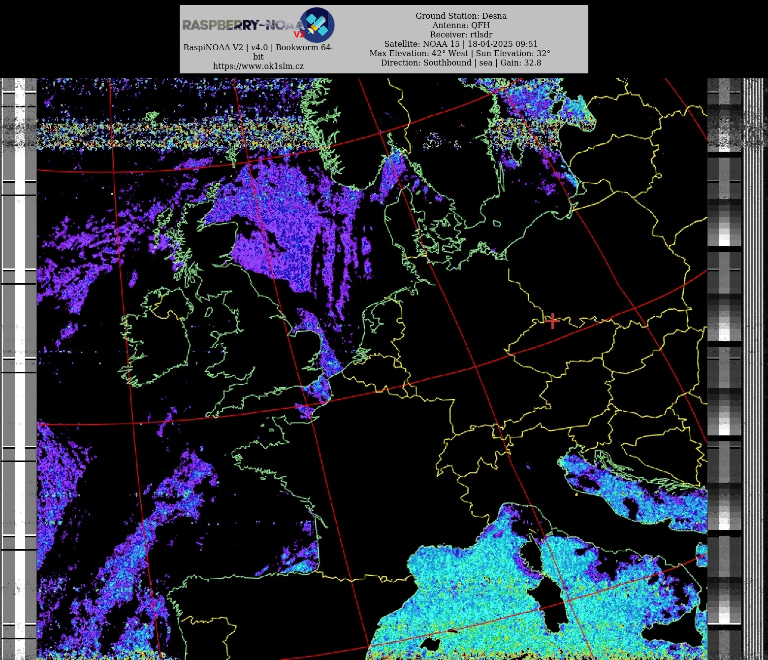Click the red cross ground station marker
Screen dimensions: 768x660
[x=552, y=321]
